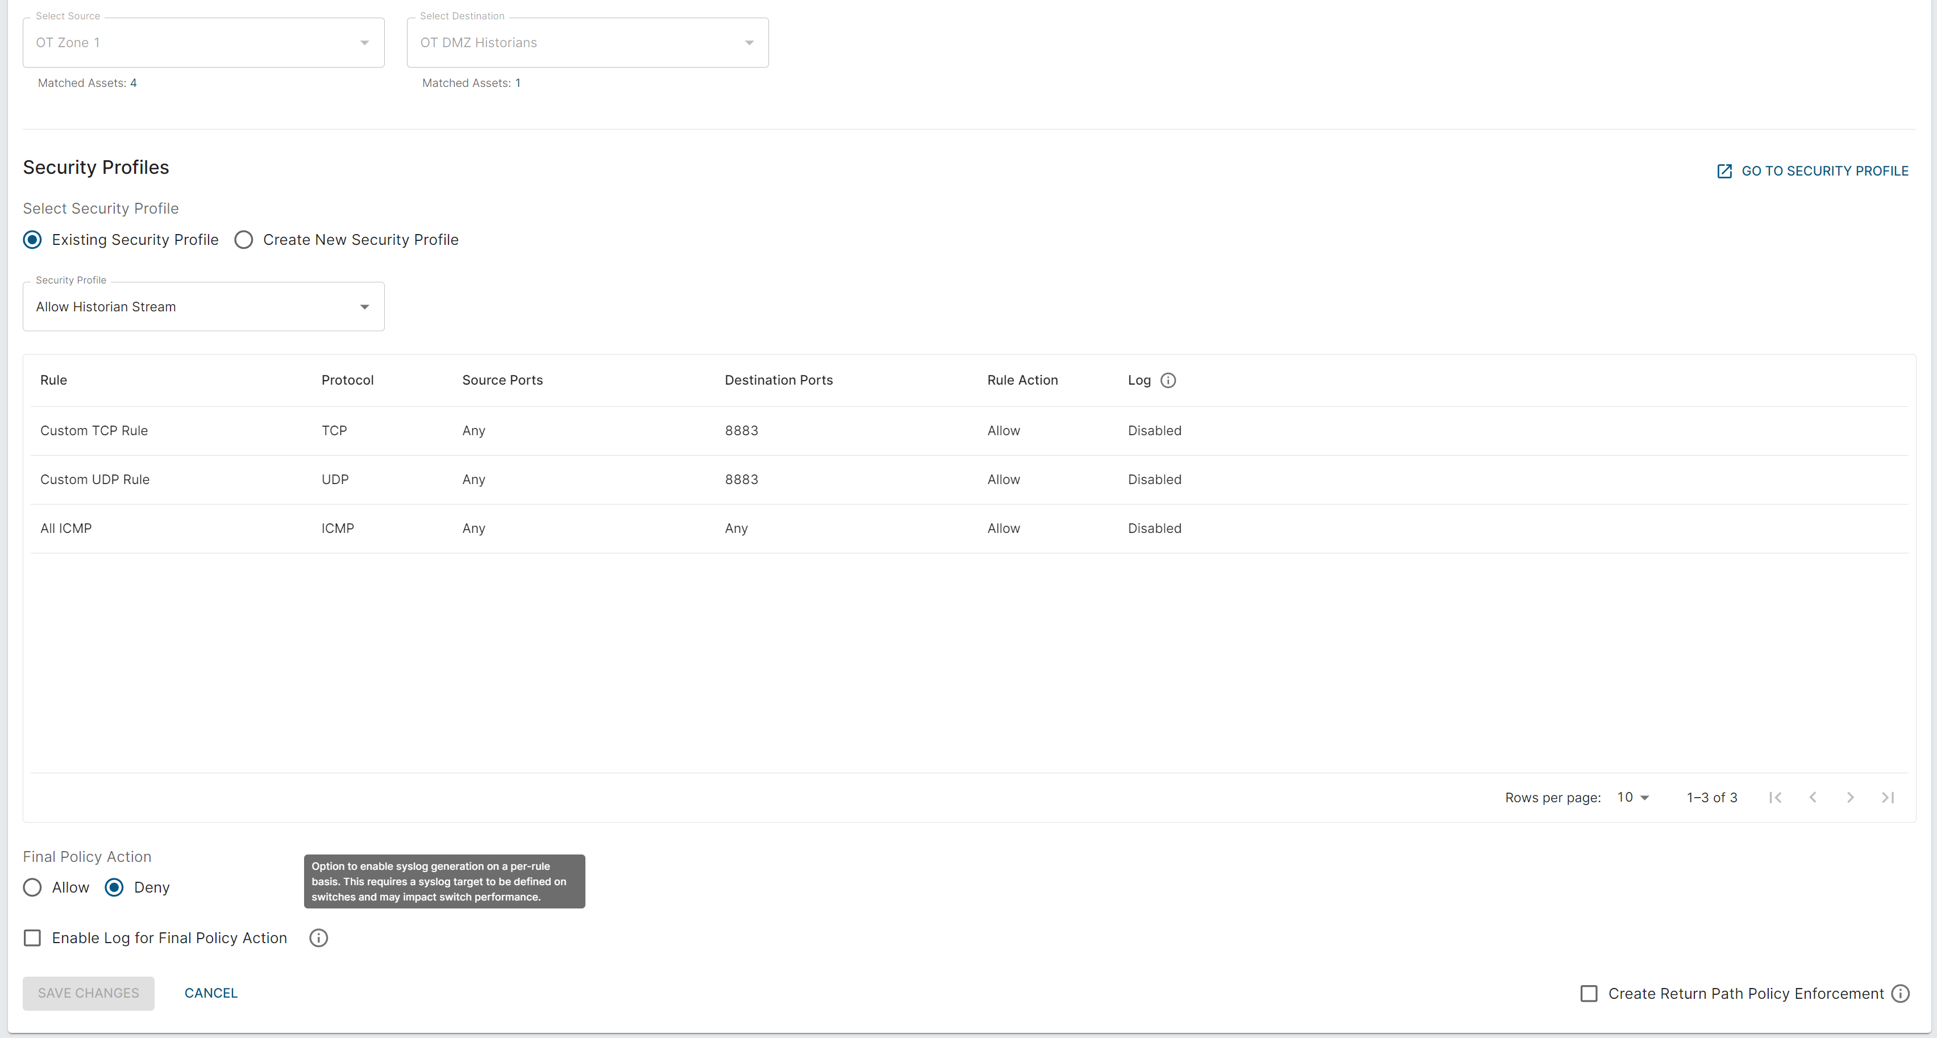Click the CANCEL button
The height and width of the screenshot is (1038, 1937).
tap(210, 993)
